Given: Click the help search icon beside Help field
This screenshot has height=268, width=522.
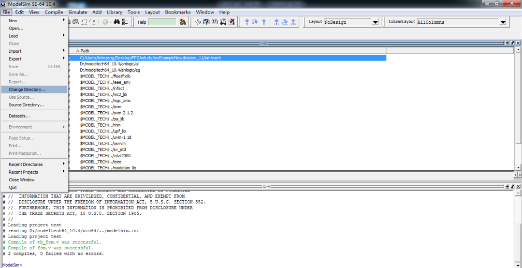Looking at the screenshot, I should pyautogui.click(x=183, y=22).
